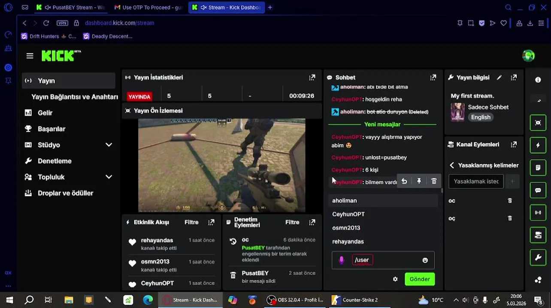Open the Denetleme page
The image size is (551, 308).
pyautogui.click(x=54, y=161)
